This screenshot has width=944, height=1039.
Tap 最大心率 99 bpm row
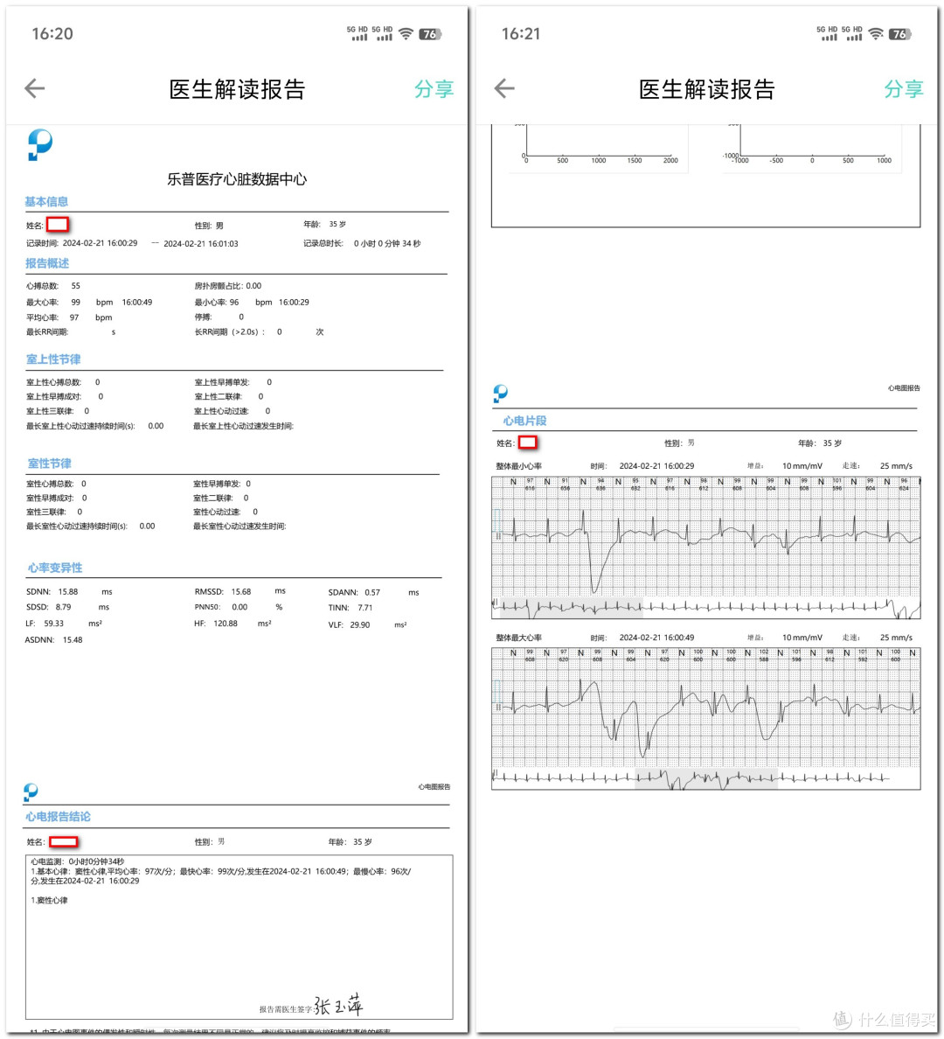[x=89, y=302]
